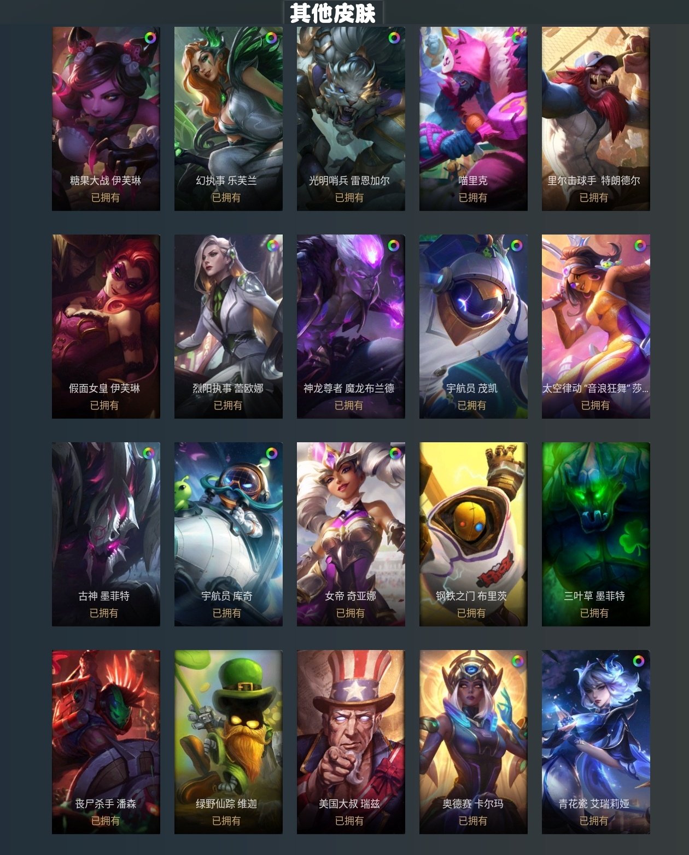This screenshot has height=855, width=689.
Task: Select the 钢铁之门 布里茨 skin
Action: point(474,534)
